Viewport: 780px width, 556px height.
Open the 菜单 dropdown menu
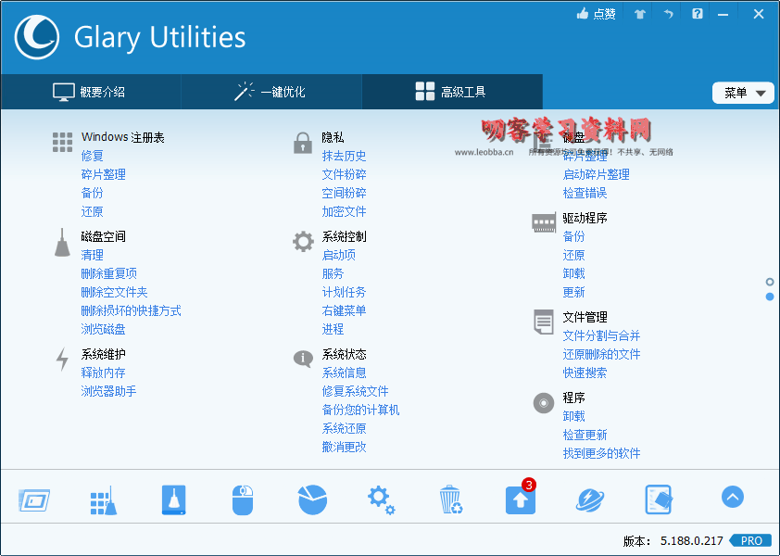click(743, 93)
